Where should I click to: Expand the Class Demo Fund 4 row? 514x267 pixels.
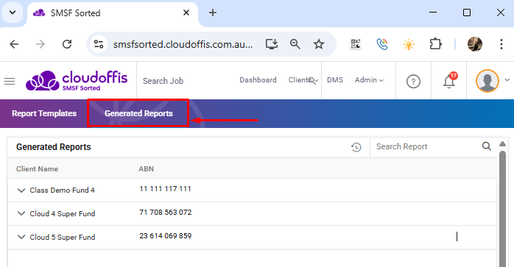[21, 191]
